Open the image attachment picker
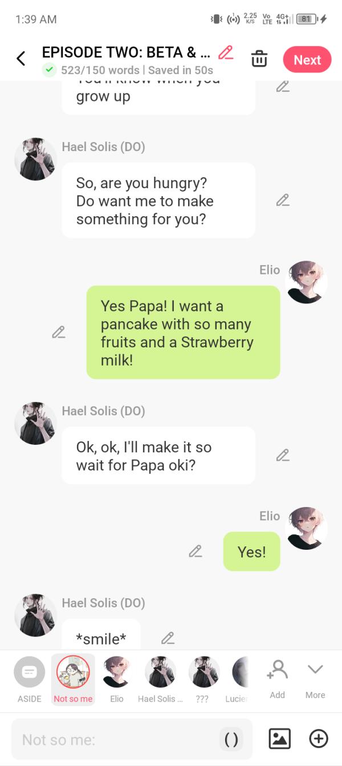The height and width of the screenshot is (766, 342). point(279,739)
